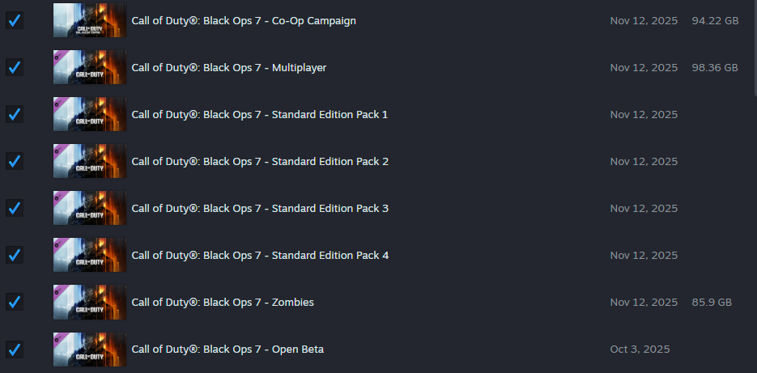Click the Standard Edition Pack 4 title

pyautogui.click(x=260, y=256)
